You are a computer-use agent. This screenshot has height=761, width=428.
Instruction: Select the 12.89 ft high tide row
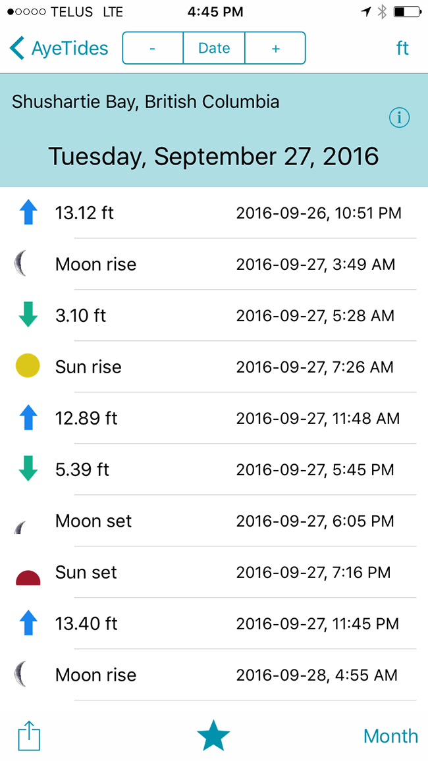point(214,418)
